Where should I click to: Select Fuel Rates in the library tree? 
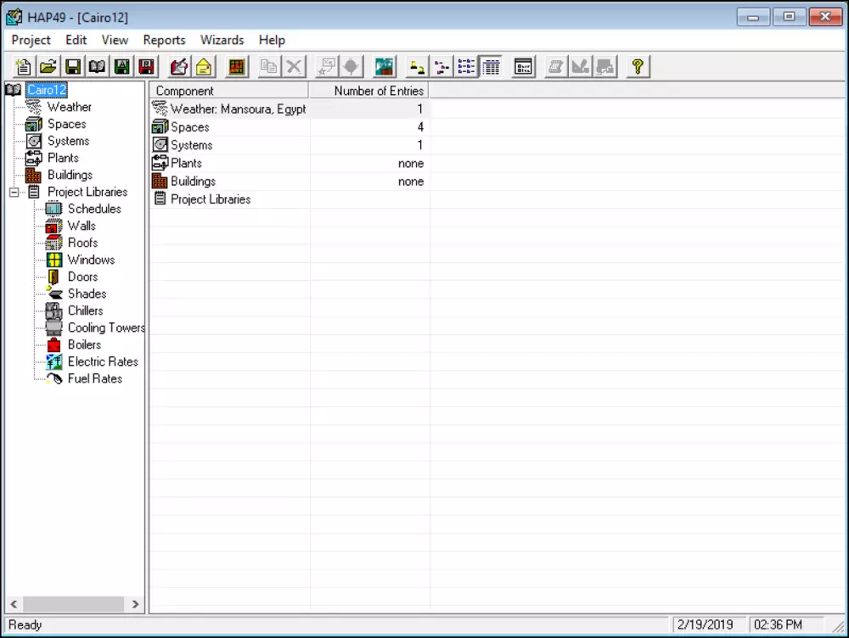click(95, 378)
